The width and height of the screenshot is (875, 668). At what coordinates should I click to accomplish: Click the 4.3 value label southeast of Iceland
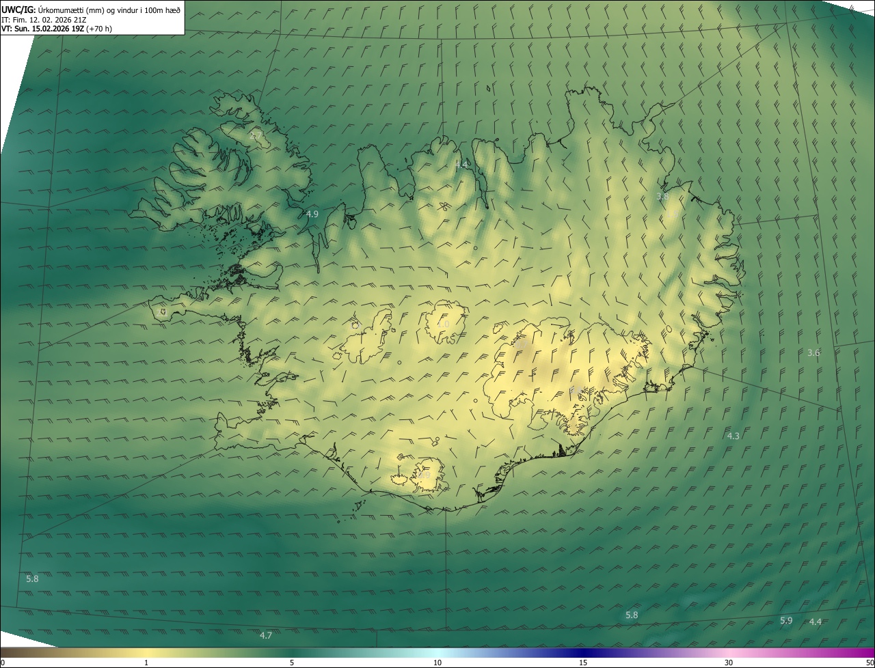[x=733, y=436]
